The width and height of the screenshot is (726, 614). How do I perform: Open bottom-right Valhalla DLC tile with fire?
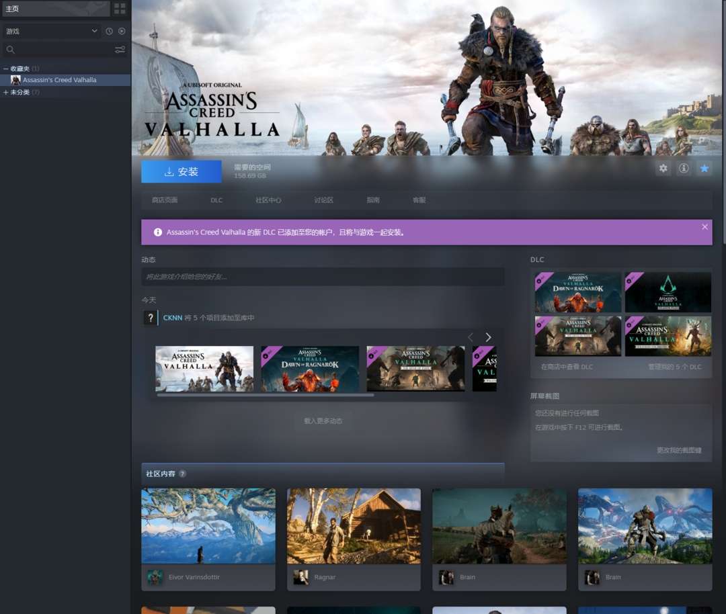668,337
